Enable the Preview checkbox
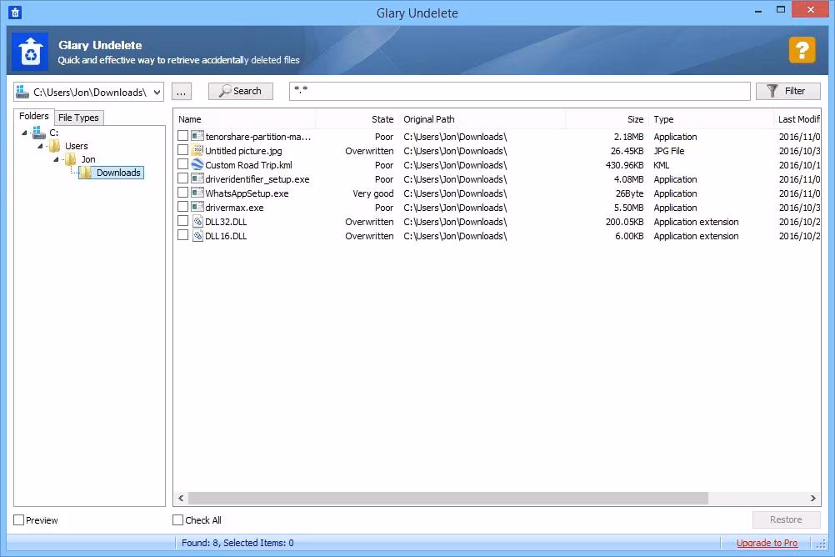The width and height of the screenshot is (835, 557). [x=18, y=519]
